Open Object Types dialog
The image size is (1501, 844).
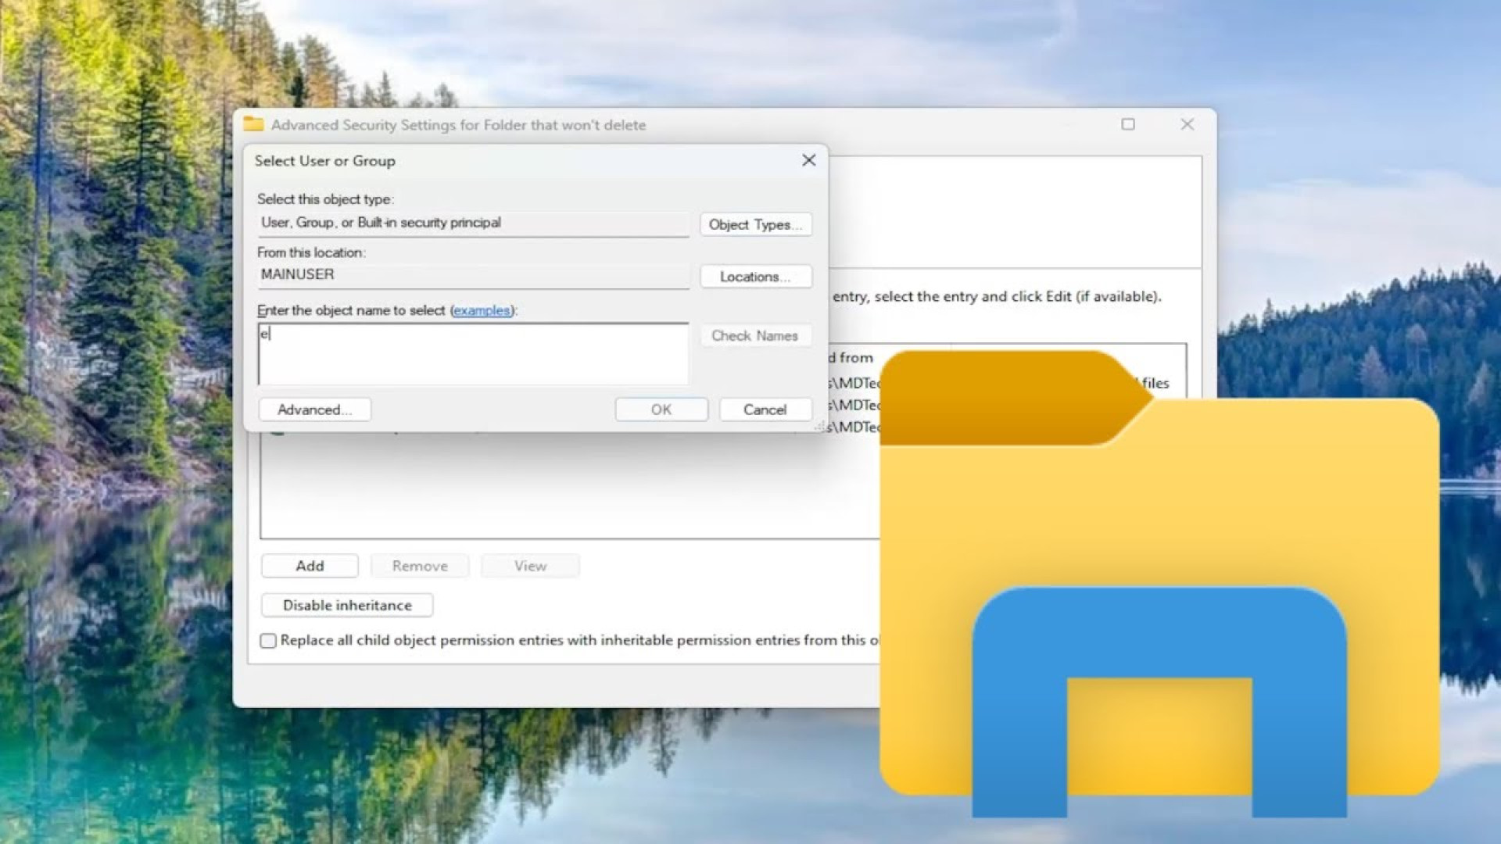click(755, 225)
